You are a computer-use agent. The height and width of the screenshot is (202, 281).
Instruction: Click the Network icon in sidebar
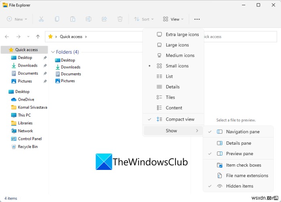14,131
